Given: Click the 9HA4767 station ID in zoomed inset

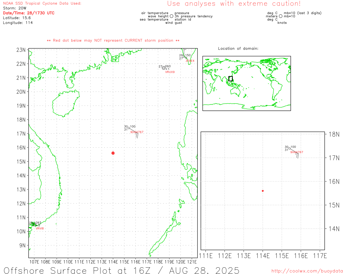Looking at the screenshot, I should [297, 152].
